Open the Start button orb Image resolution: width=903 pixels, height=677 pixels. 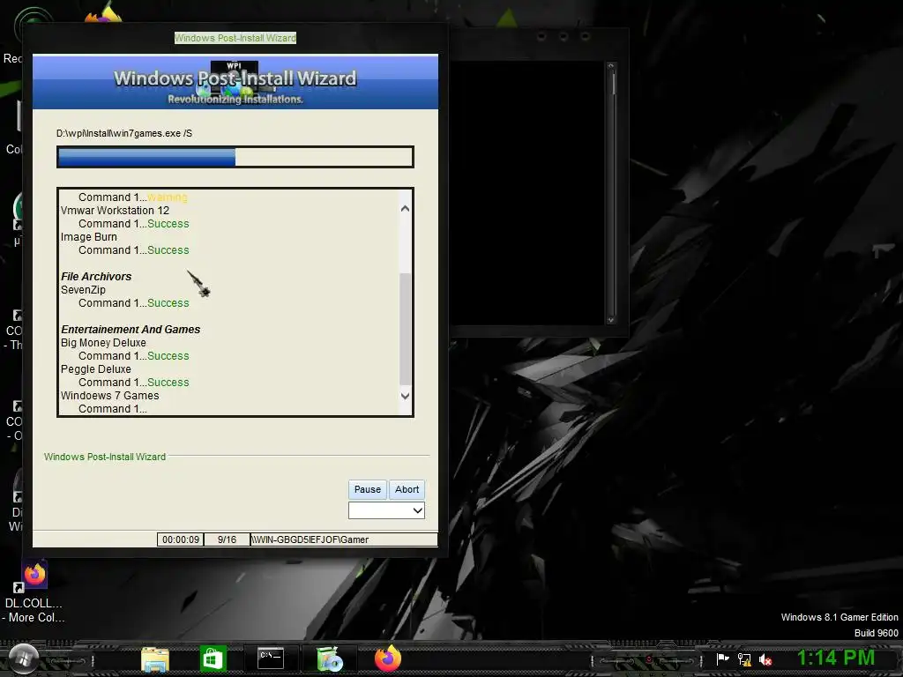pos(22,658)
